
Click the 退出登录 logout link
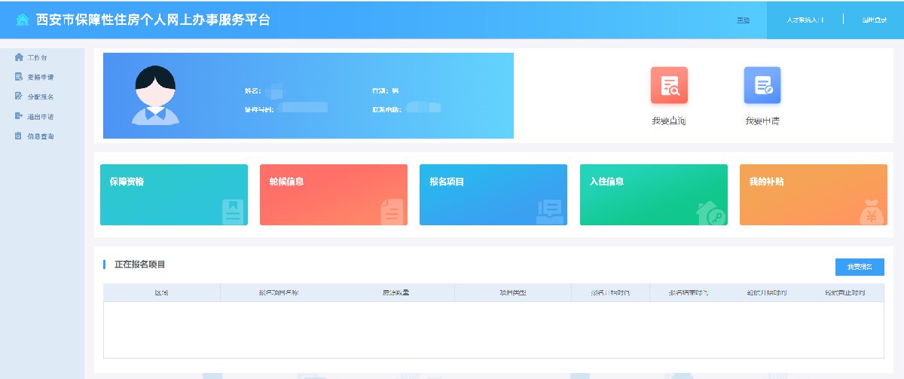874,20
